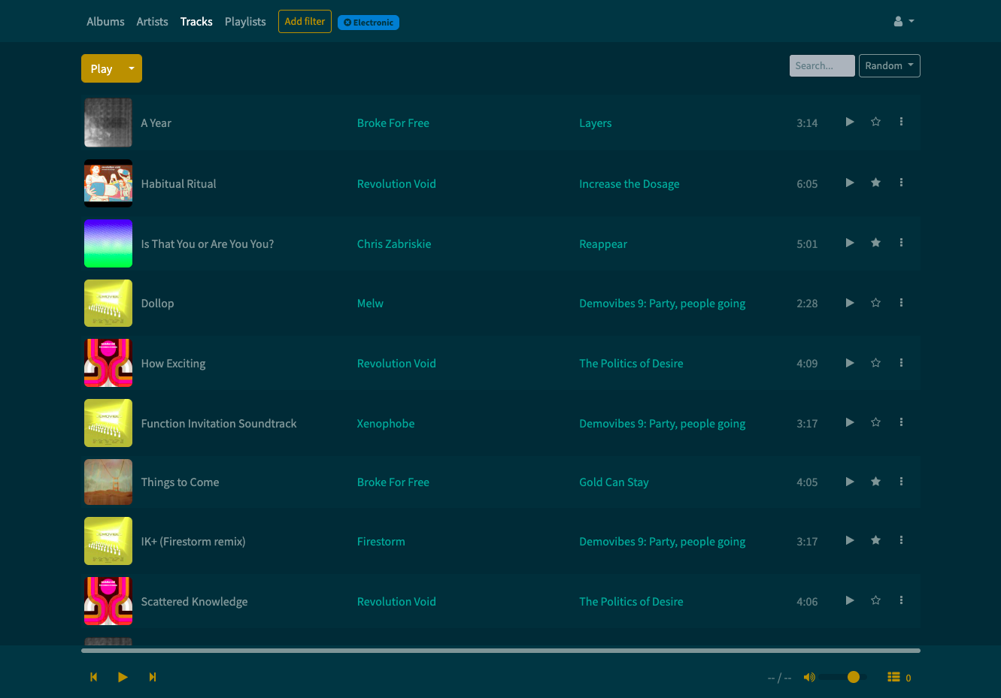Skip to next track in player
The width and height of the screenshot is (1001, 698).
click(x=153, y=677)
